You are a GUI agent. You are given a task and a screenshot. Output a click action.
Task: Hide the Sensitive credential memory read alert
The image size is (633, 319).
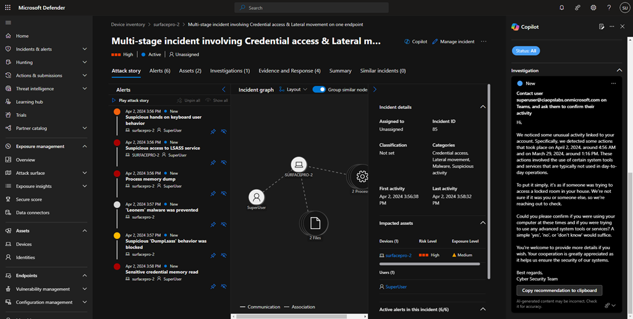click(x=223, y=286)
